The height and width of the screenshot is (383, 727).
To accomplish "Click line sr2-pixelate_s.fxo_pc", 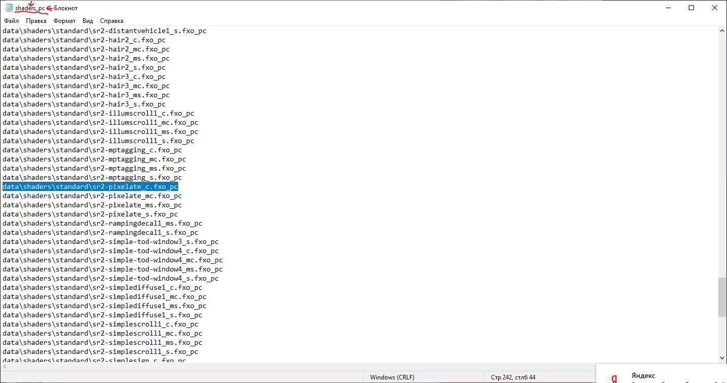I will 90,214.
